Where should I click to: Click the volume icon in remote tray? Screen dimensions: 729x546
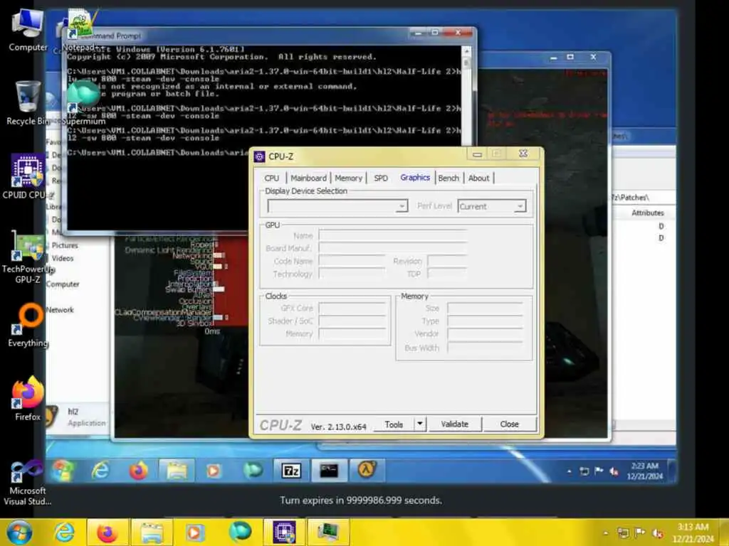[x=614, y=471]
